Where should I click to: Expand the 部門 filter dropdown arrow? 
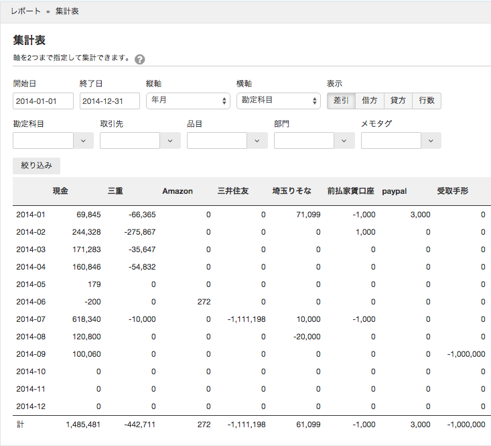(x=344, y=140)
